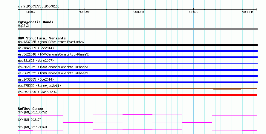
Task: Open variant label esv3621051 (1000GenomesConsortiumPhase3)
Action: [54, 67]
